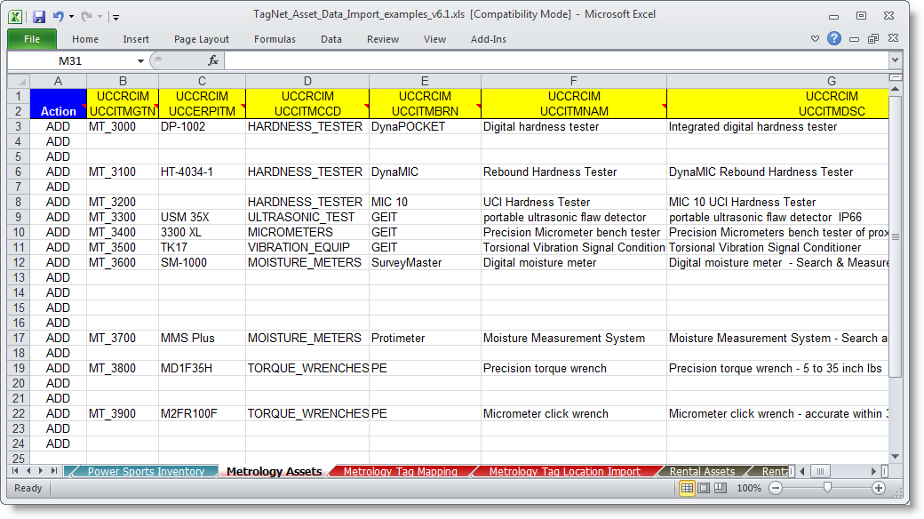Click the 100% zoom level button
The width and height of the screenshot is (924, 519).
(749, 488)
